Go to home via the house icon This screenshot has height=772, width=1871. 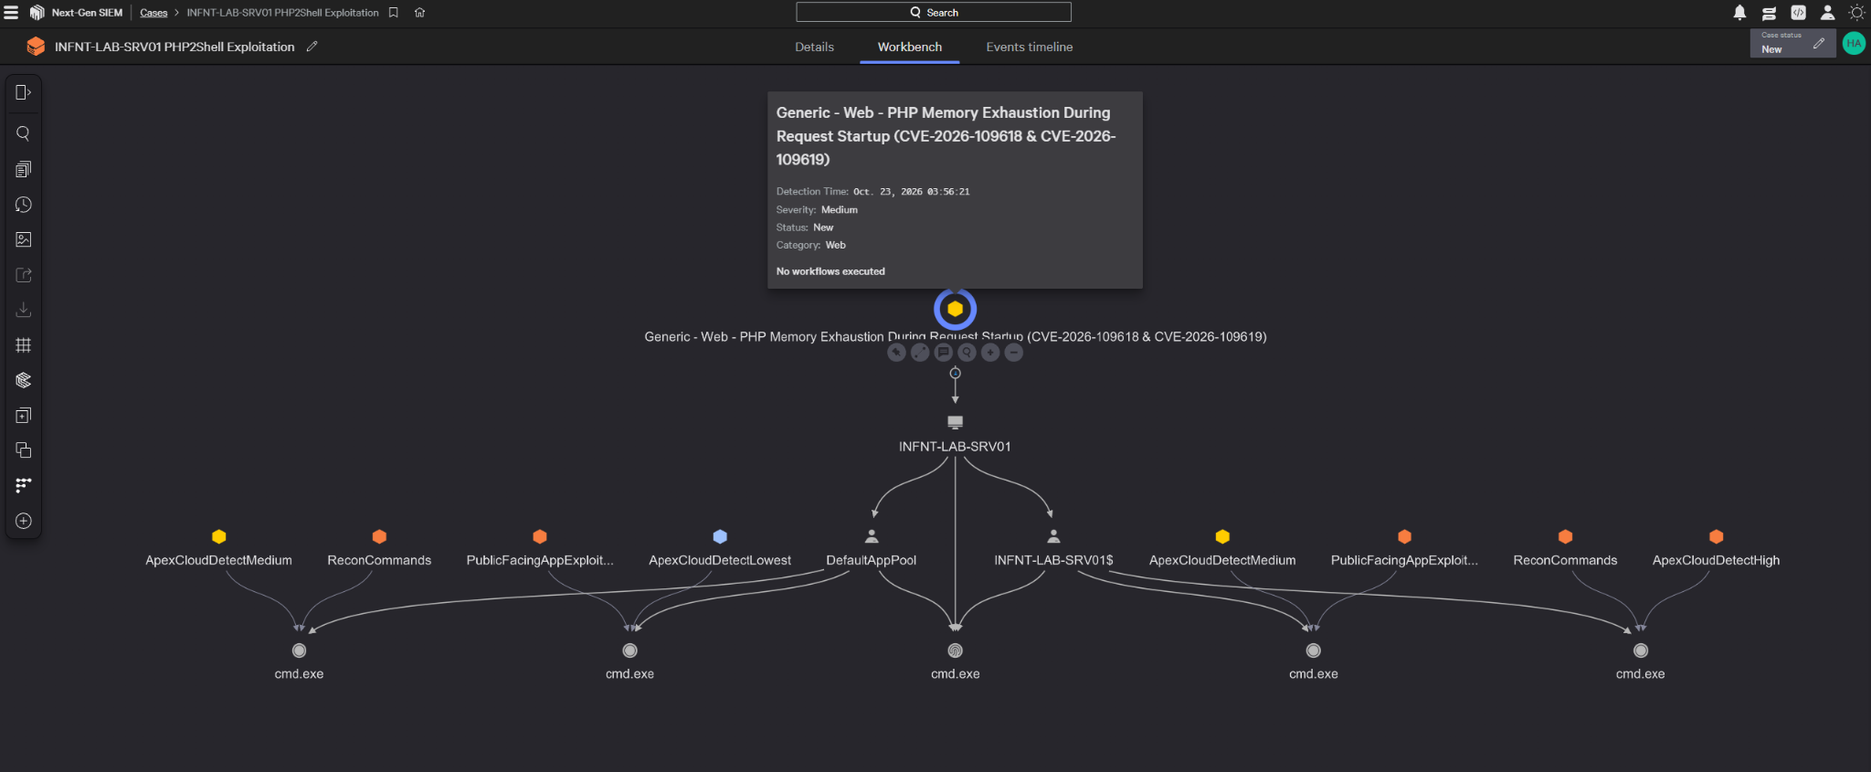pyautogui.click(x=420, y=13)
